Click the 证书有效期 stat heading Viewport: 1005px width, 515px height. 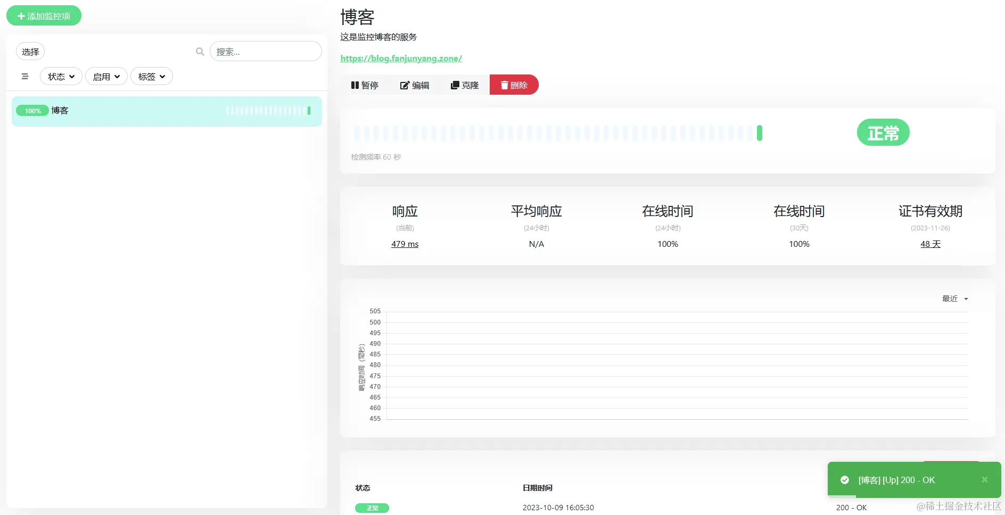click(930, 211)
